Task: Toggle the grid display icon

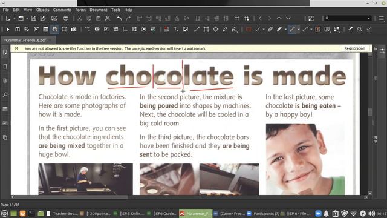Action: [237, 18]
